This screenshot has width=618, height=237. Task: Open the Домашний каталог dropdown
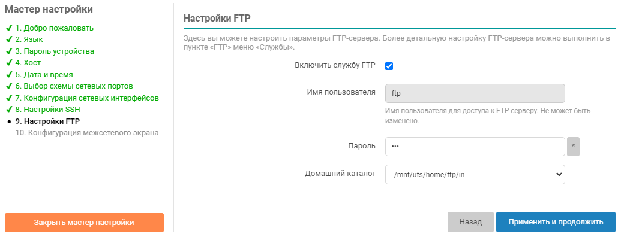click(475, 175)
